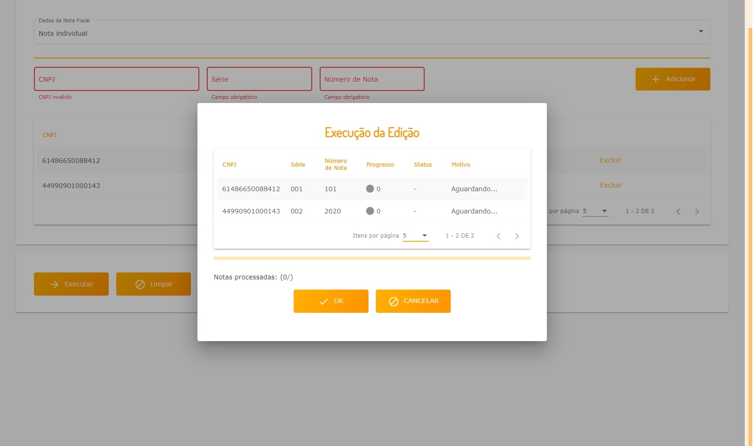Click progress indicator for note 101

(x=370, y=189)
